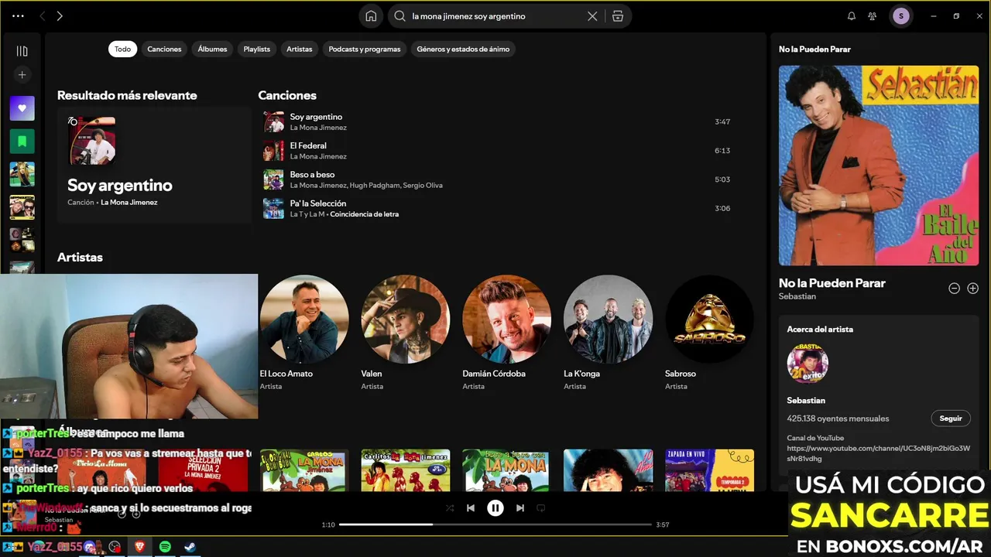Select Podcasts y programas filter chip
The image size is (991, 557).
365,49
